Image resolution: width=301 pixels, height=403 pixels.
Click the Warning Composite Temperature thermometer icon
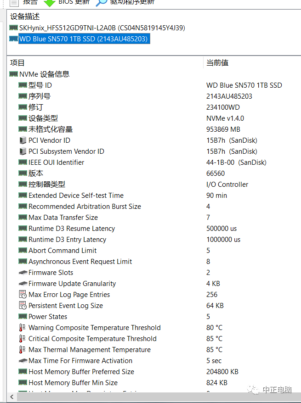coord(22,328)
